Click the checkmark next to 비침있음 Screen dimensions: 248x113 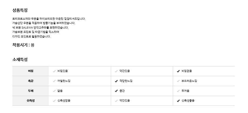54,71
